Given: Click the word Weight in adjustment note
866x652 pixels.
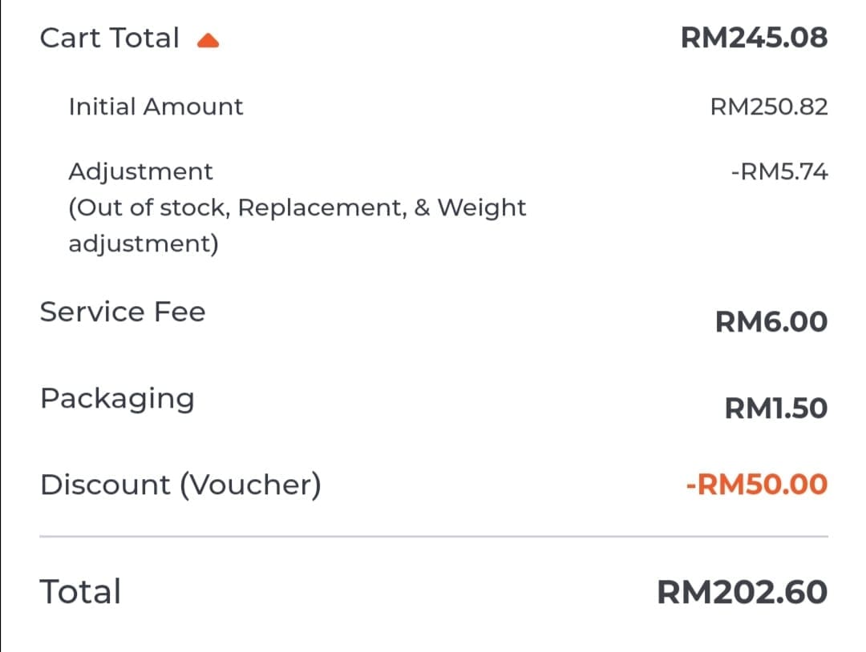Looking at the screenshot, I should coord(482,208).
